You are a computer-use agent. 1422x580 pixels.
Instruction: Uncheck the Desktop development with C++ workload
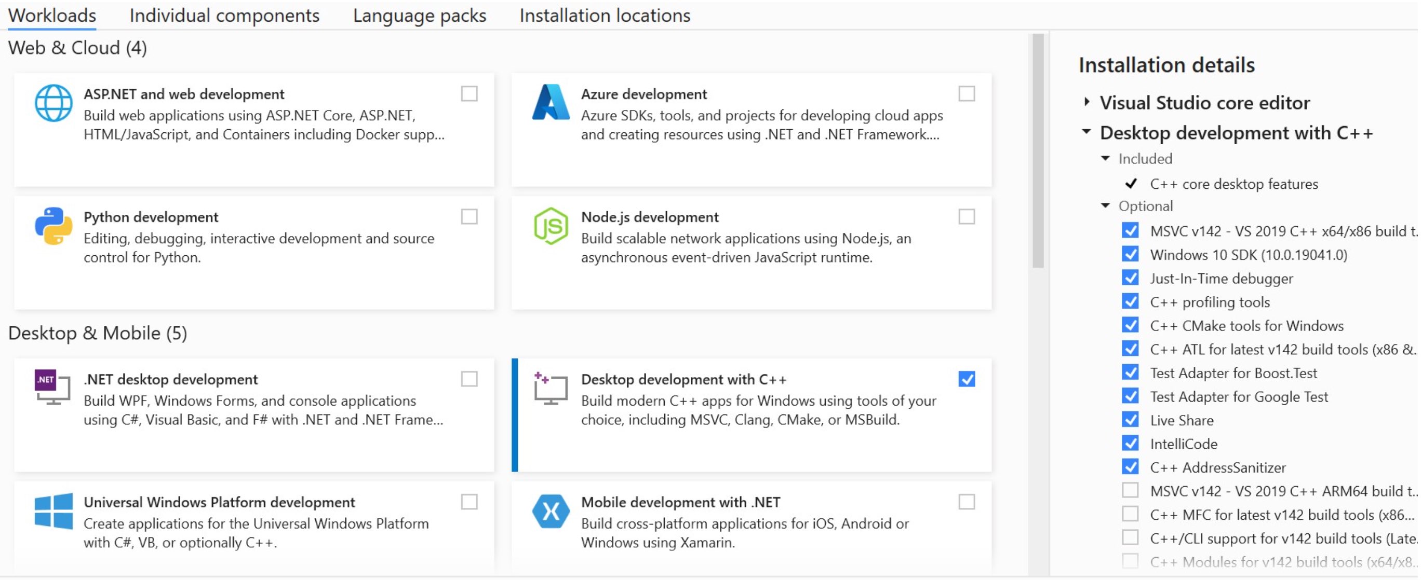(967, 379)
